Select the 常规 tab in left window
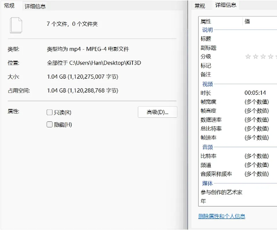 click(9, 6)
